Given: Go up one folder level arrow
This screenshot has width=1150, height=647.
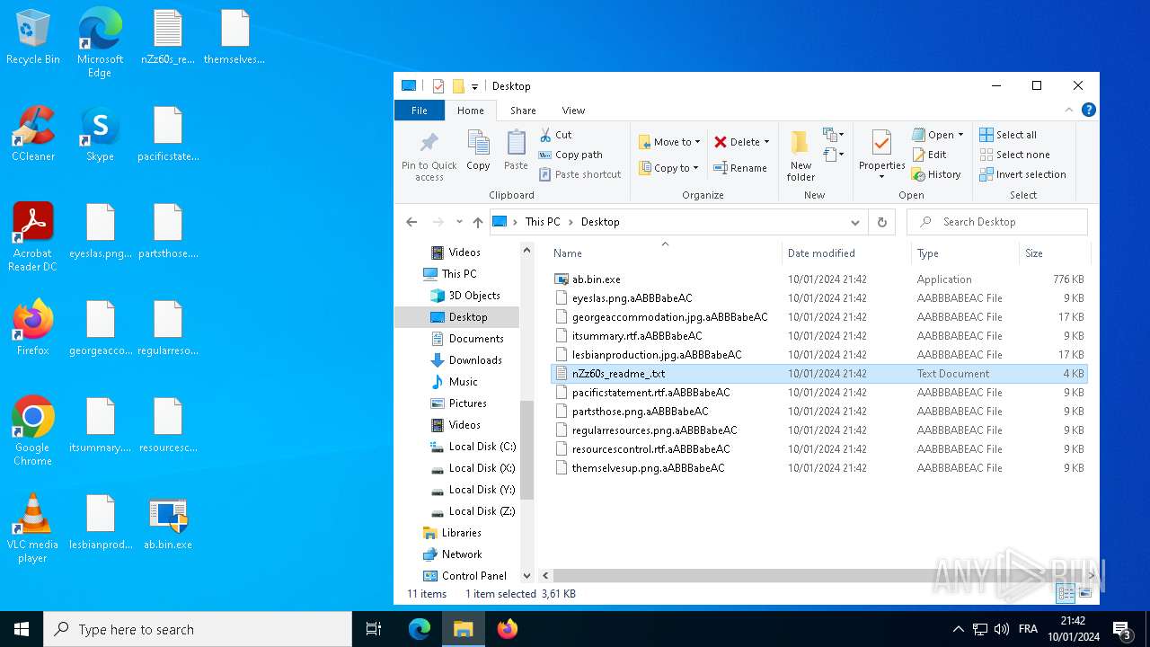Looking at the screenshot, I should pos(478,222).
